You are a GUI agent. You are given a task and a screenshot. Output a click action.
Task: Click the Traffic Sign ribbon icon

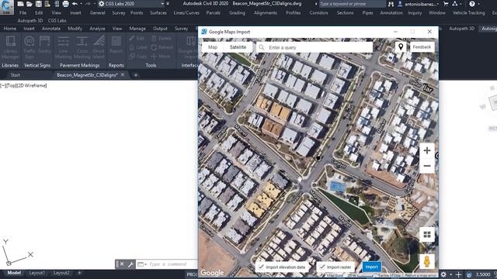tap(30, 47)
